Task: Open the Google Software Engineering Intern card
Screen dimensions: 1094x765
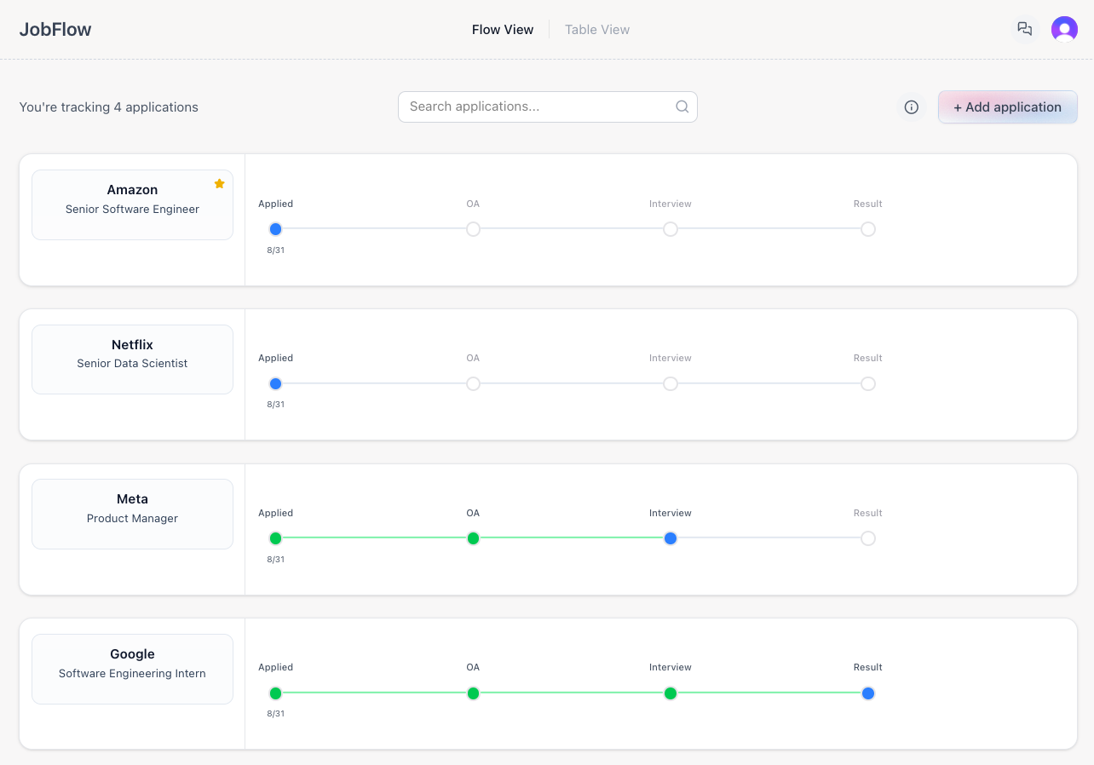Action: tap(132, 669)
